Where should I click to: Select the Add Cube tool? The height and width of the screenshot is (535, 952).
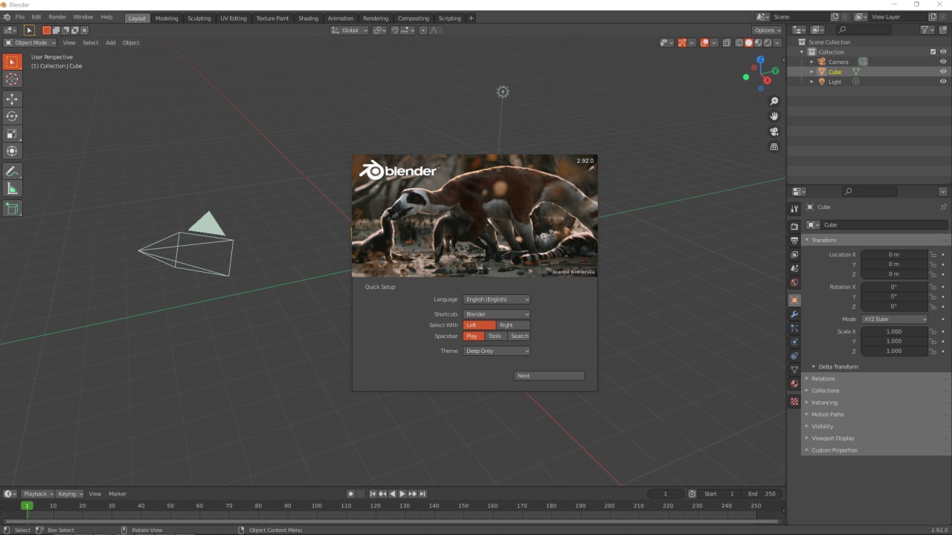pos(12,209)
